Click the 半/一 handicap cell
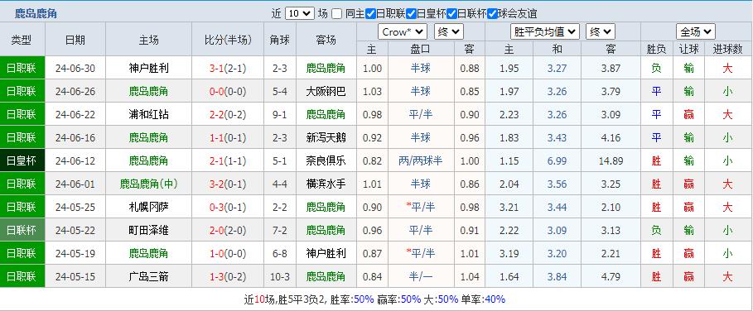Screen dimensions: 753x311 coord(421,276)
